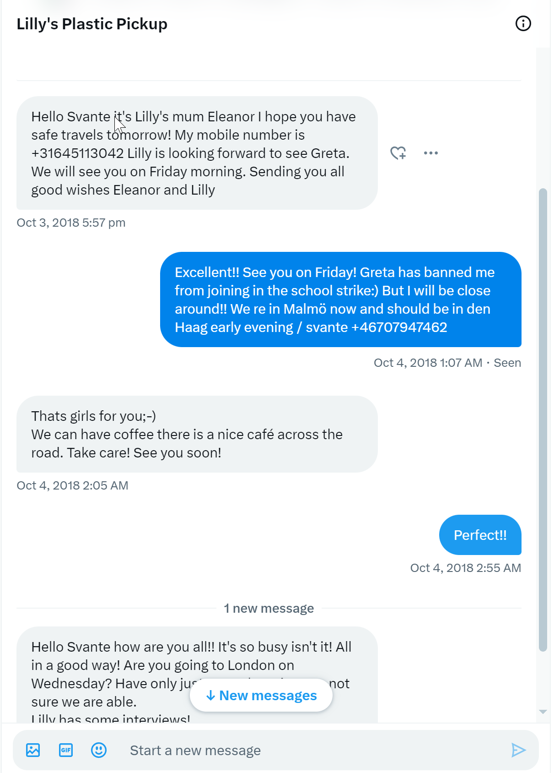Open the GIF picker

(66, 750)
